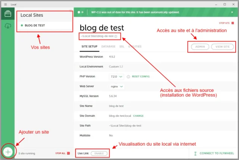Image resolution: width=239 pixels, height=160 pixels.
Task: Open site folder path under title
Action: coord(97,36)
